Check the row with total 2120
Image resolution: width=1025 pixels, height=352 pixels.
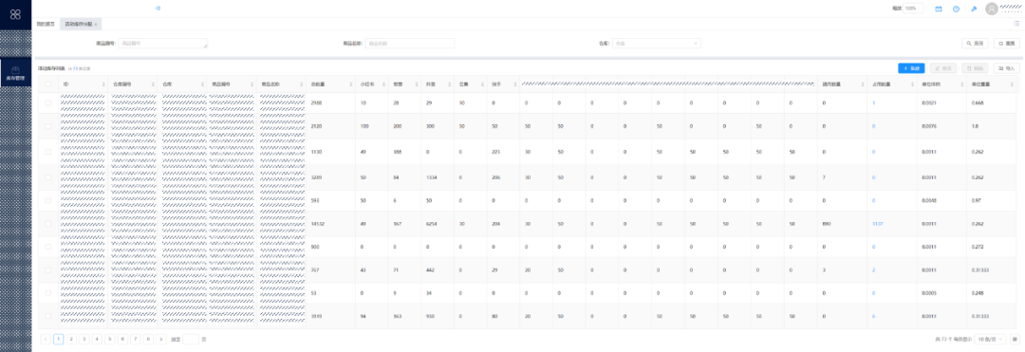47,126
